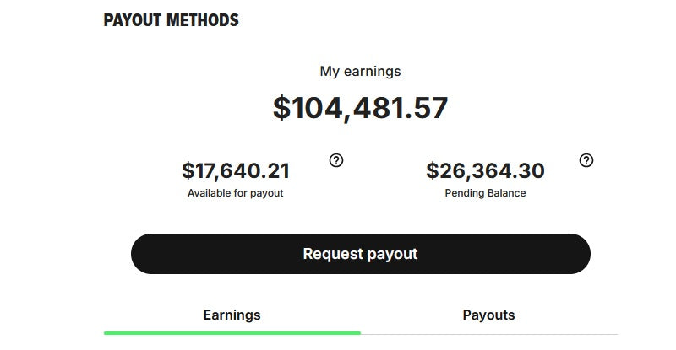Screen dimensions: 676x350
Task: Click the dollar sign of the total earnings
Action: pos(282,108)
